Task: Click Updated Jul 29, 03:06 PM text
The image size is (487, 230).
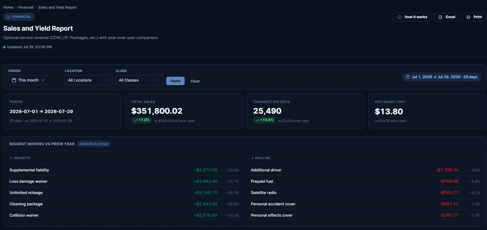Action: pyautogui.click(x=29, y=47)
